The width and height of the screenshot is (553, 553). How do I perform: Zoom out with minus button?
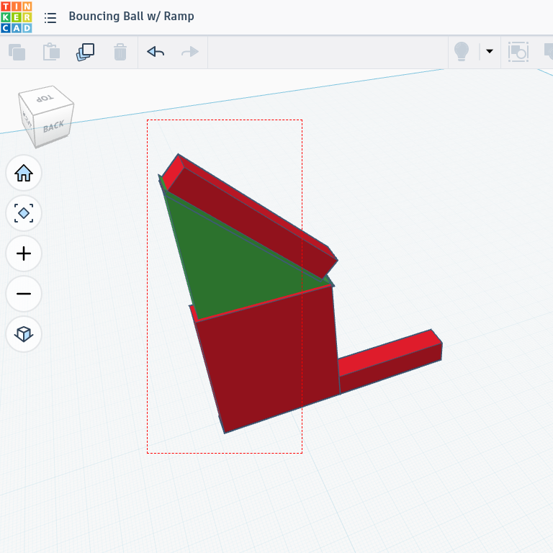tap(24, 294)
